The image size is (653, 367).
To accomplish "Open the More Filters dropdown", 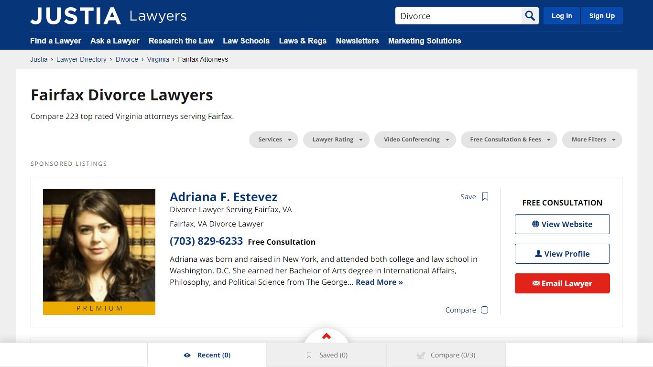I will click(592, 140).
